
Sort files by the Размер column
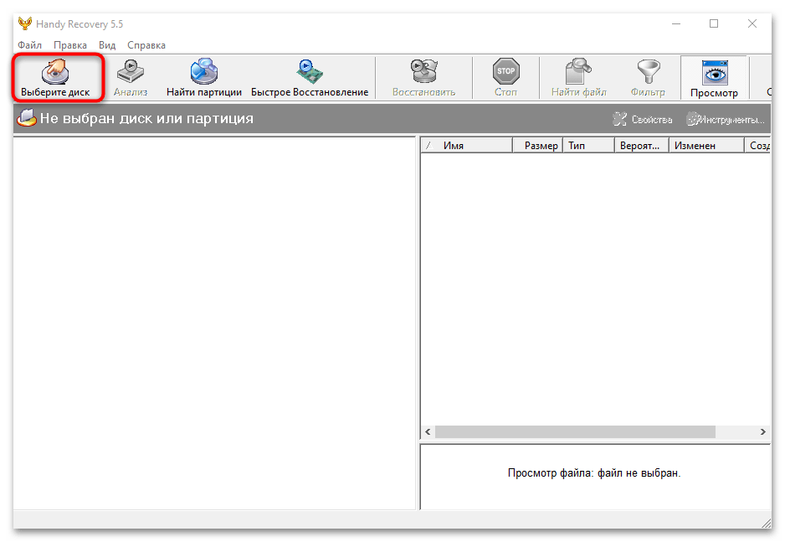pos(538,146)
